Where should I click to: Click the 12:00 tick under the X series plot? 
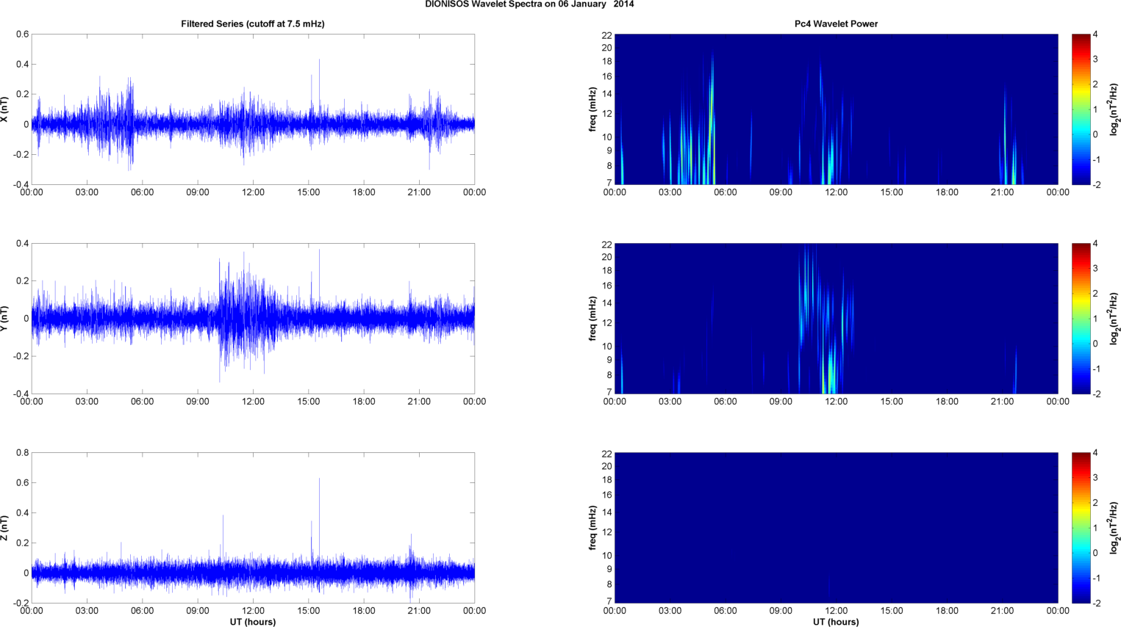point(253,192)
